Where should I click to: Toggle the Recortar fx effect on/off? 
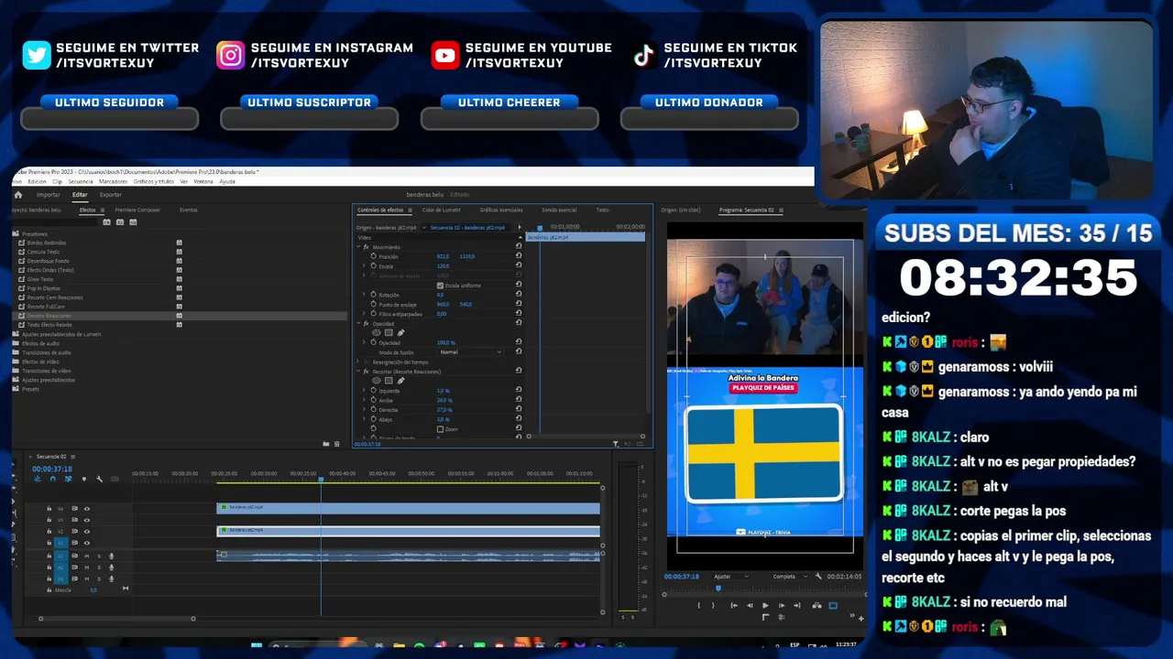[367, 372]
